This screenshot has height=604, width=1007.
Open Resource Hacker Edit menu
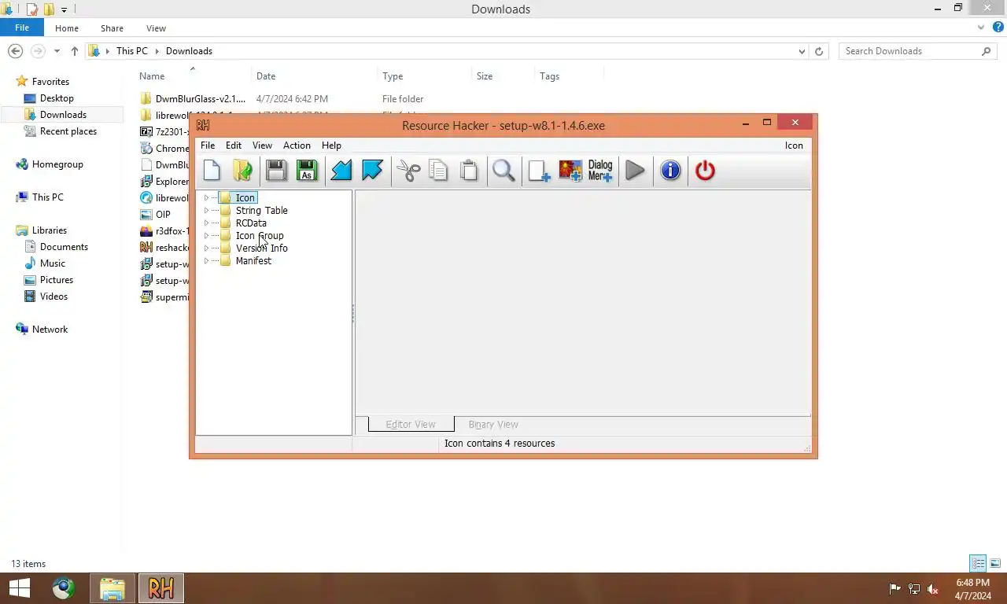click(x=234, y=145)
